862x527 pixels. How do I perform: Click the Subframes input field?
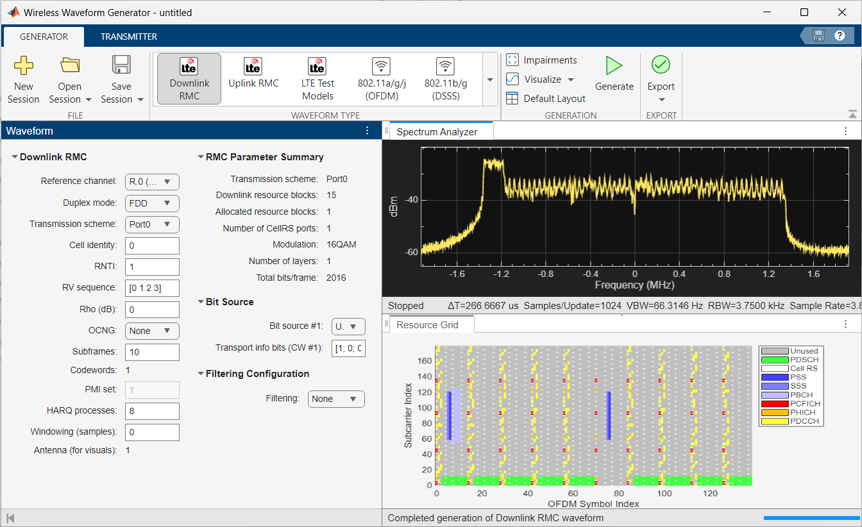[x=152, y=352]
